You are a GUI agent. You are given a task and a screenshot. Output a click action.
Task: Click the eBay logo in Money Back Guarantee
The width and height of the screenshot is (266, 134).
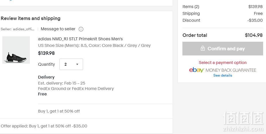196,70
